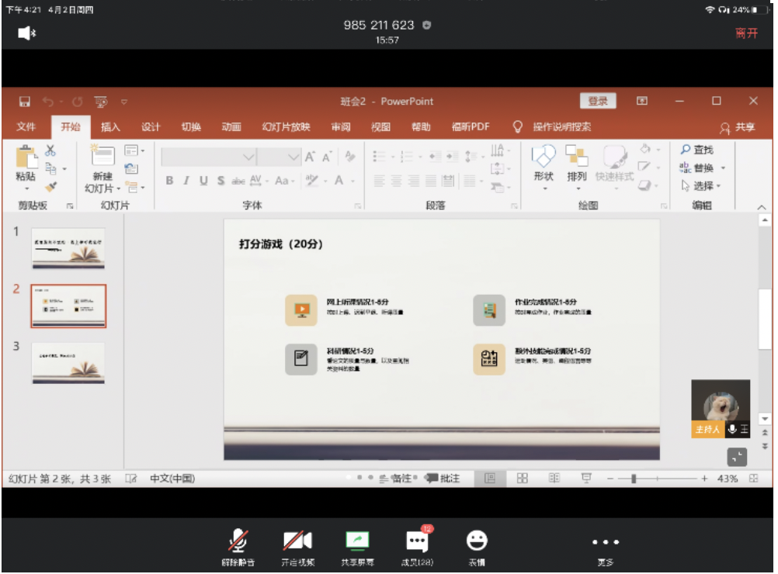Open the Share Screen icon
778x574 pixels.
point(357,541)
